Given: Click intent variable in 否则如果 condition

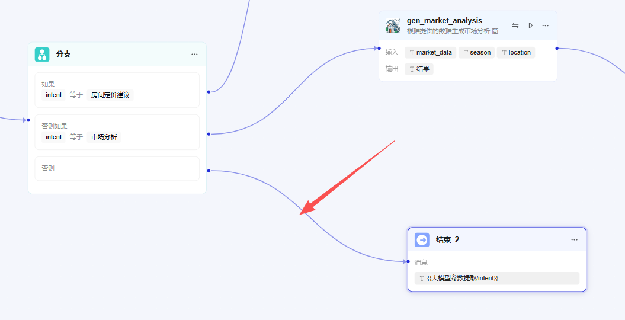Looking at the screenshot, I should 53,137.
